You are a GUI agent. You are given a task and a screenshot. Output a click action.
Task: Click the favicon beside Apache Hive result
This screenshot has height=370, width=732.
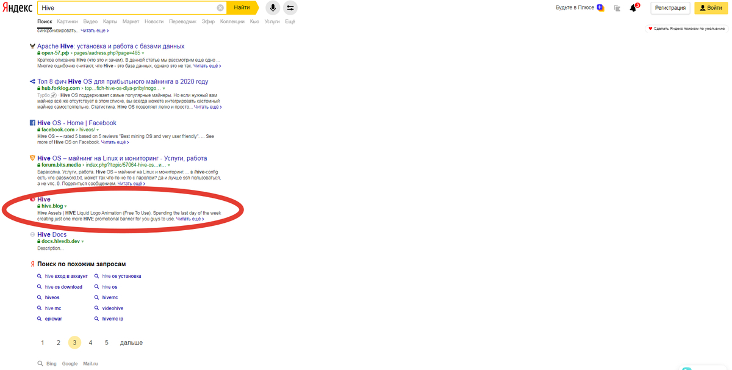32,46
